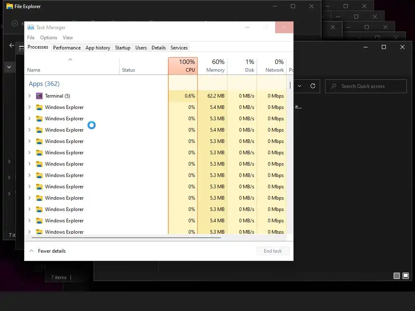Screen dimensions: 415x311
Task: Click the search magnifier in Quick access box
Action: click(x=334, y=86)
